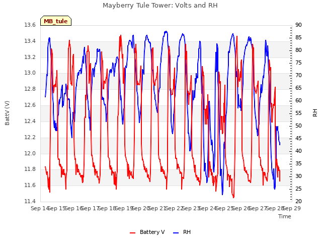Click 50 on RH axis

pos(298,126)
